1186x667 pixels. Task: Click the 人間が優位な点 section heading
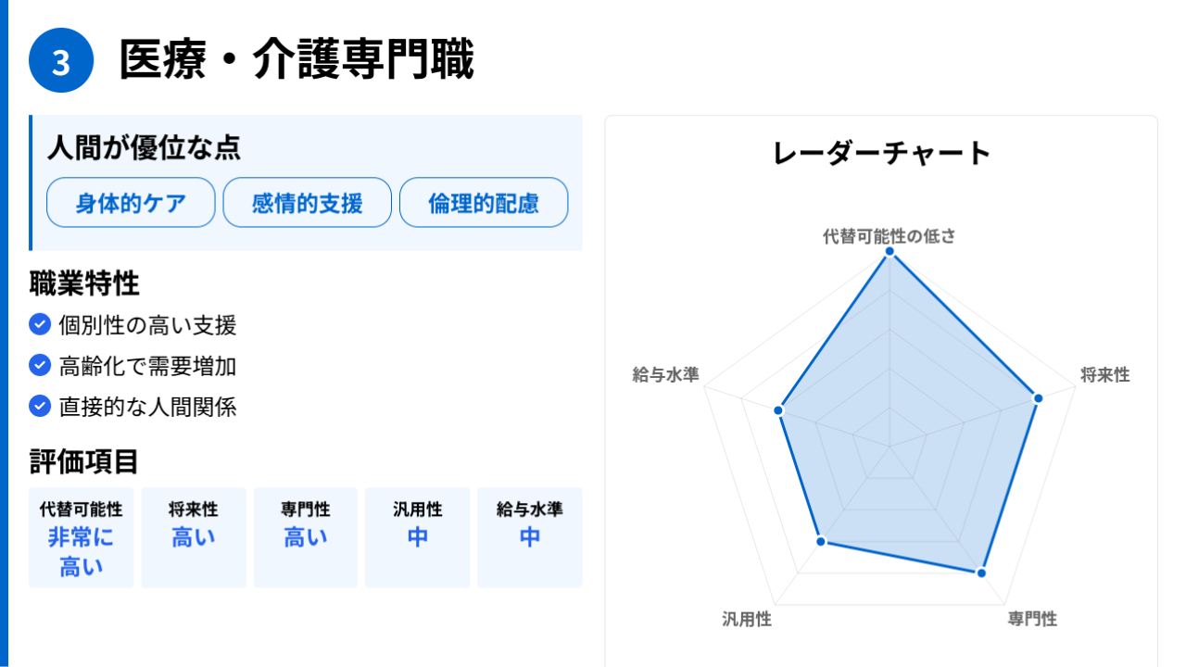(144, 146)
